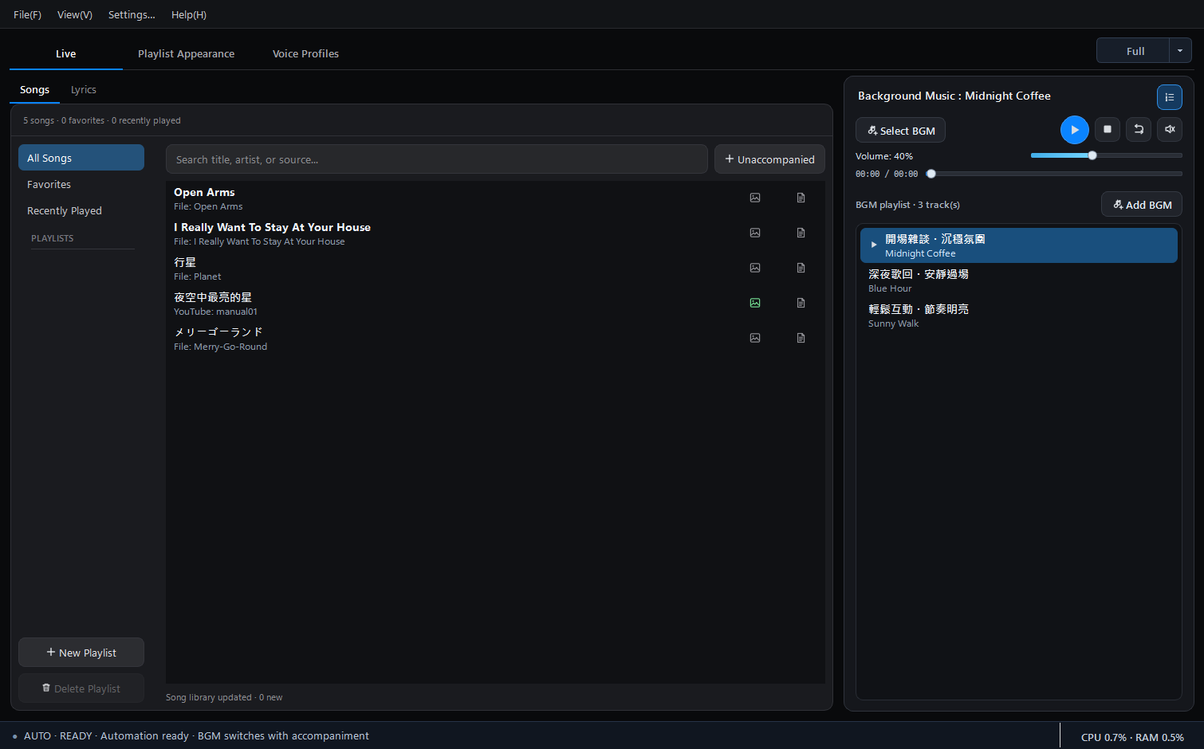The image size is (1204, 749).
Task: Click document icon for メリーゴーランド
Action: tap(801, 338)
